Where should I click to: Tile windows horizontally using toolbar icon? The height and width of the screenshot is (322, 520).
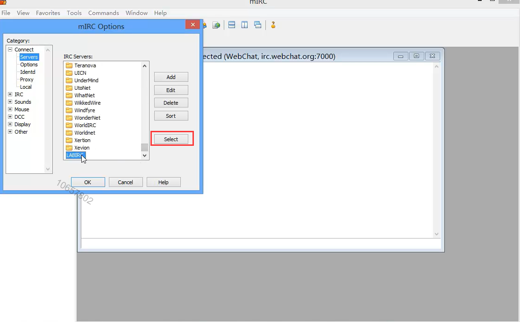tap(232, 25)
